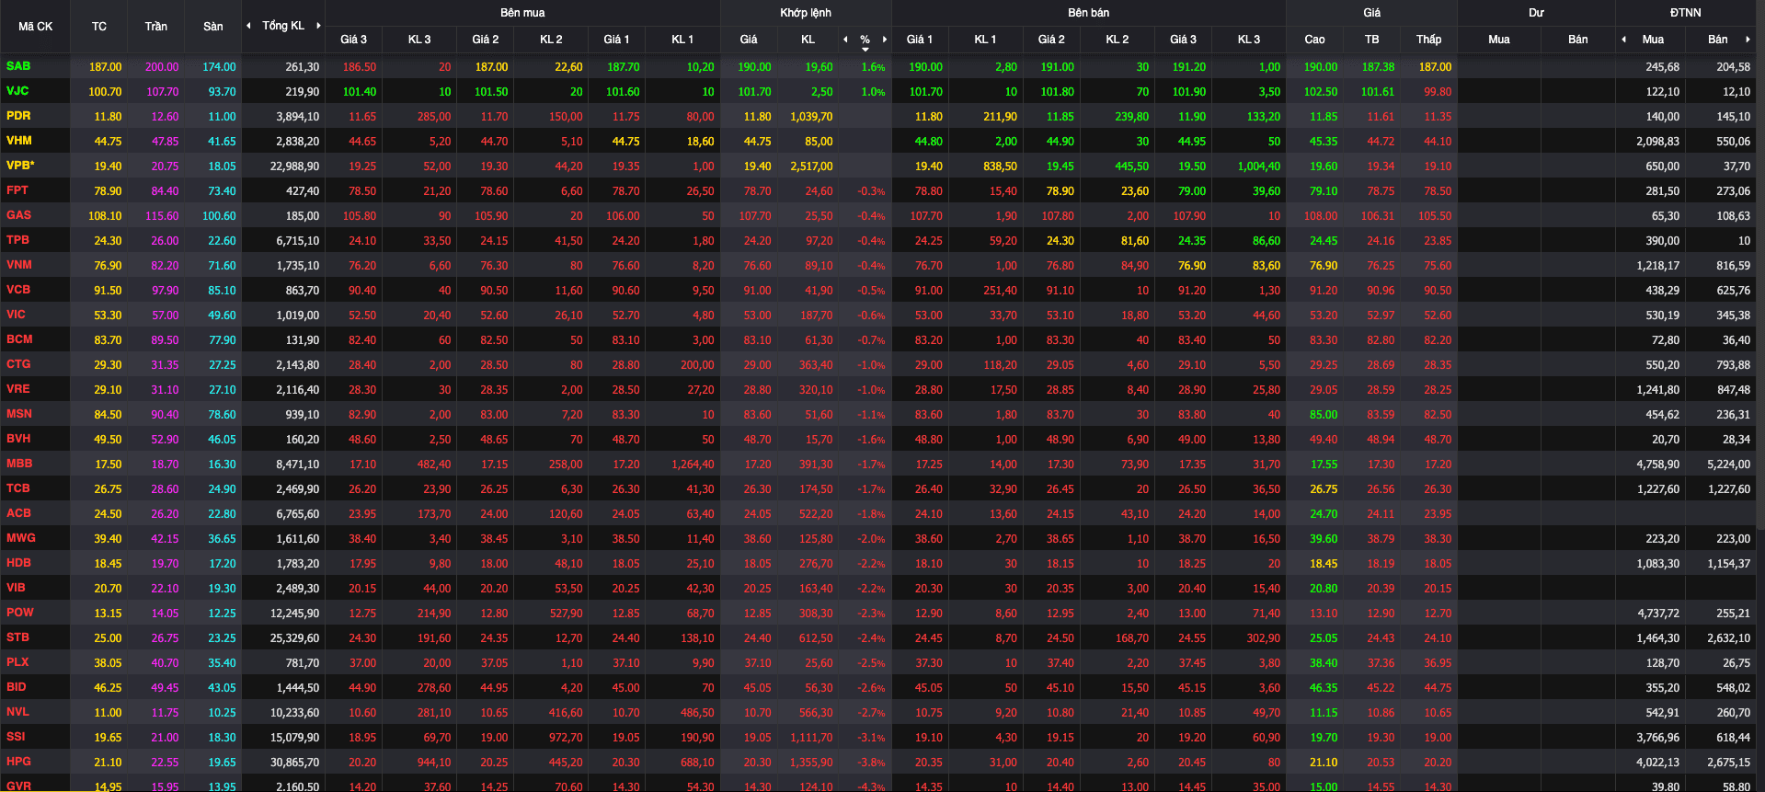Click the right arrow next to % column header

coord(885,40)
